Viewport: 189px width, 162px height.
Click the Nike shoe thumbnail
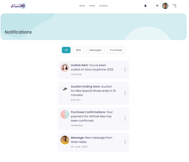pos(65,89)
